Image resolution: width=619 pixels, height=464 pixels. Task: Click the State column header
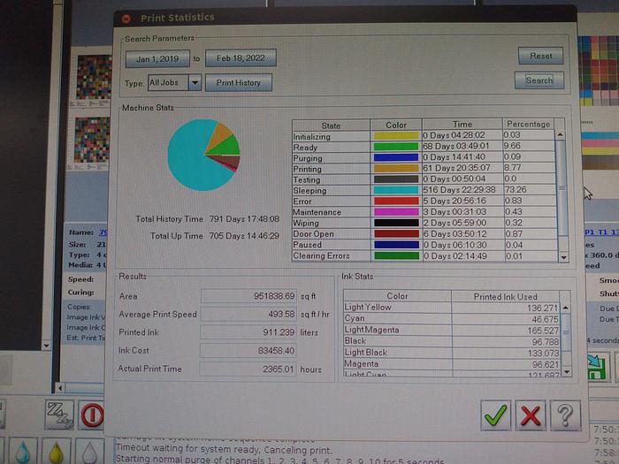coord(331,126)
